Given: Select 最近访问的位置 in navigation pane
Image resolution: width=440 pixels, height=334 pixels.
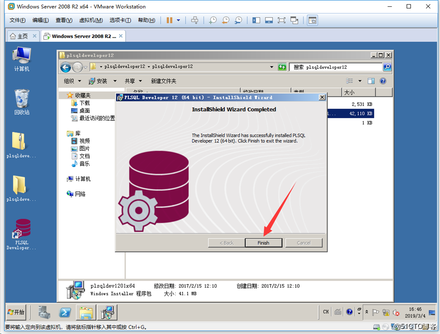Looking at the screenshot, I should 93,118.
